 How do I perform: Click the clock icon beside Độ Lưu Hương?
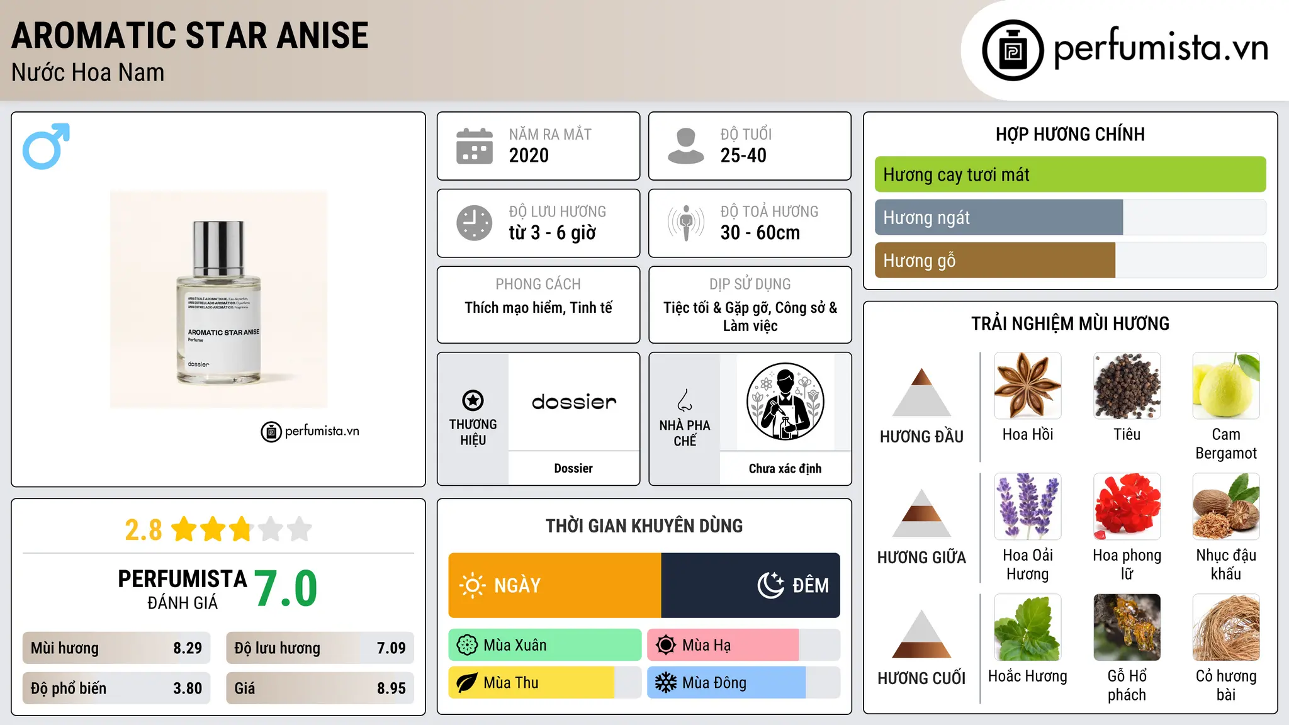tap(475, 223)
